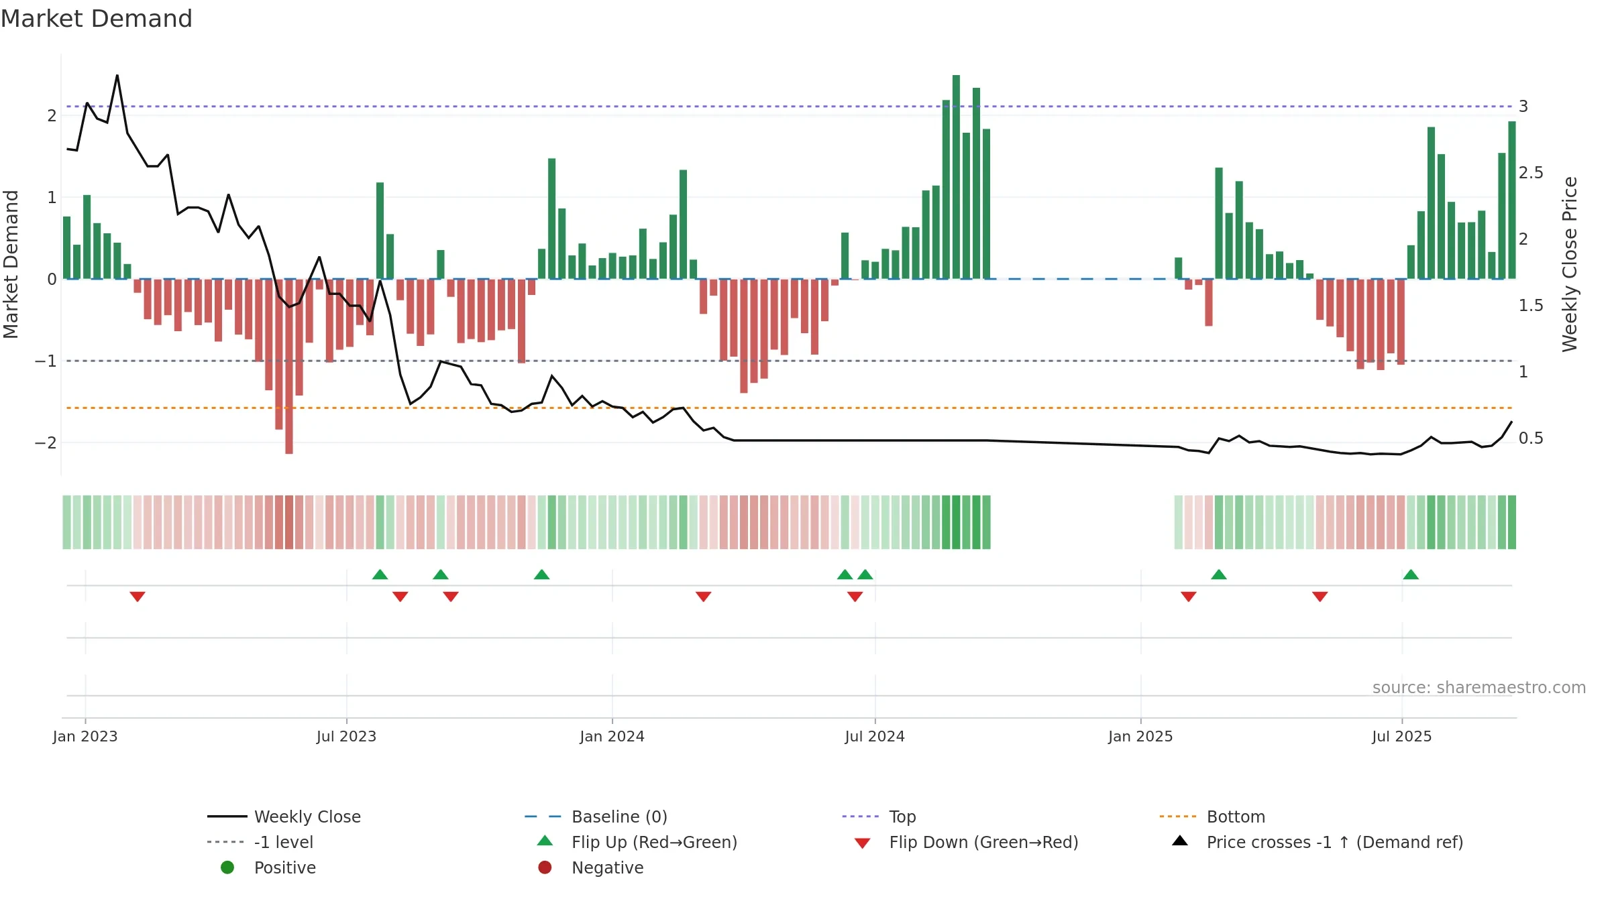Click the Jan 2024 axis label

612,737
